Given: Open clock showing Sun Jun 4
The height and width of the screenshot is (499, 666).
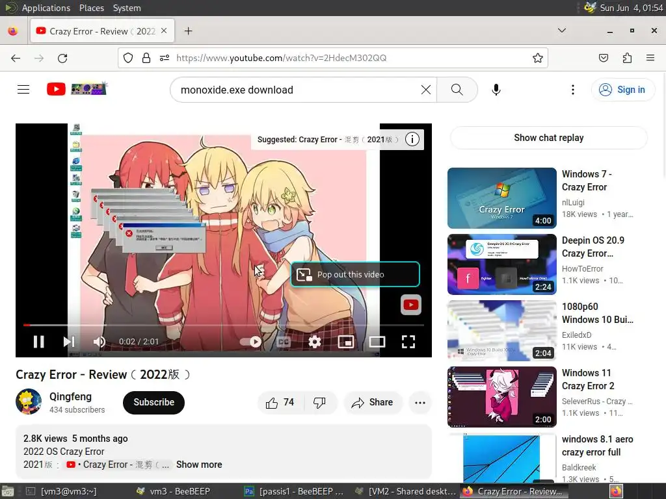Looking at the screenshot, I should [631, 8].
